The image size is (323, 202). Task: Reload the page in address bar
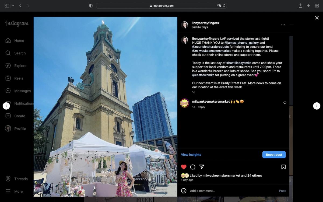[224, 6]
